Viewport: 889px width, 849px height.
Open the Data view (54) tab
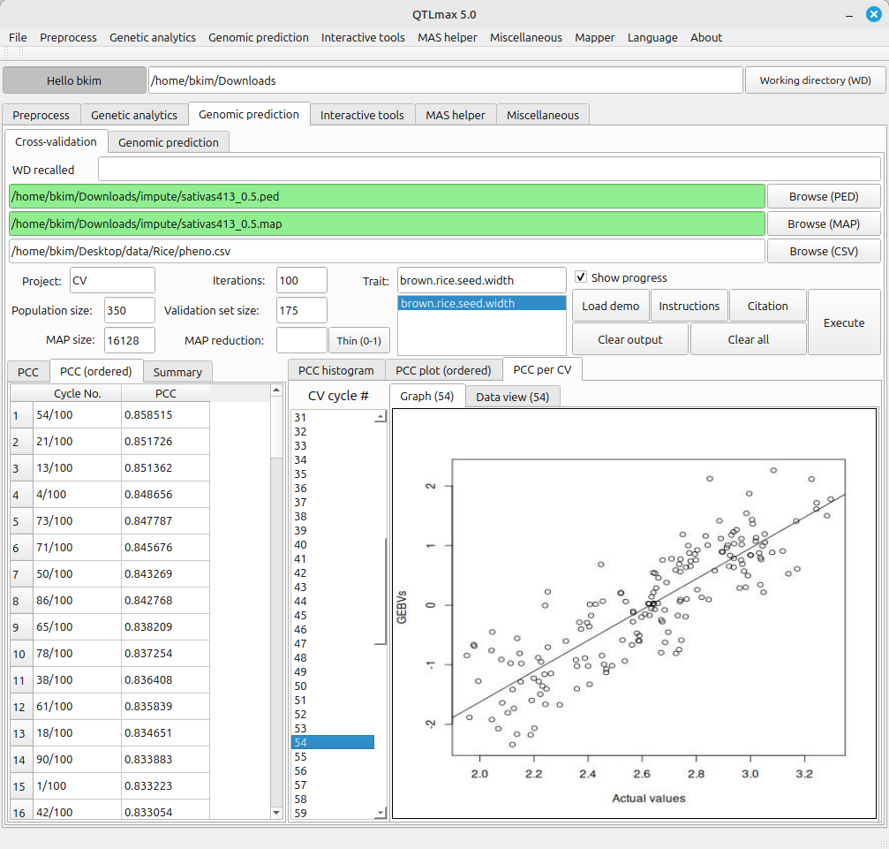coord(512,397)
